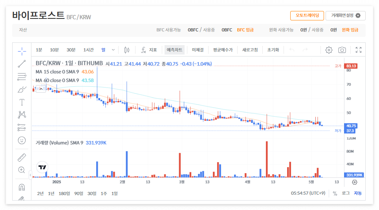Click the MA 15 indicator legend
Image resolution: width=379 pixels, height=210 pixels.
tap(64, 72)
